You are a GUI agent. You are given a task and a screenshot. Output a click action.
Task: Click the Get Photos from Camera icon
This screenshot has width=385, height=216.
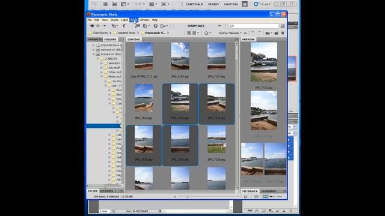click(x=138, y=26)
